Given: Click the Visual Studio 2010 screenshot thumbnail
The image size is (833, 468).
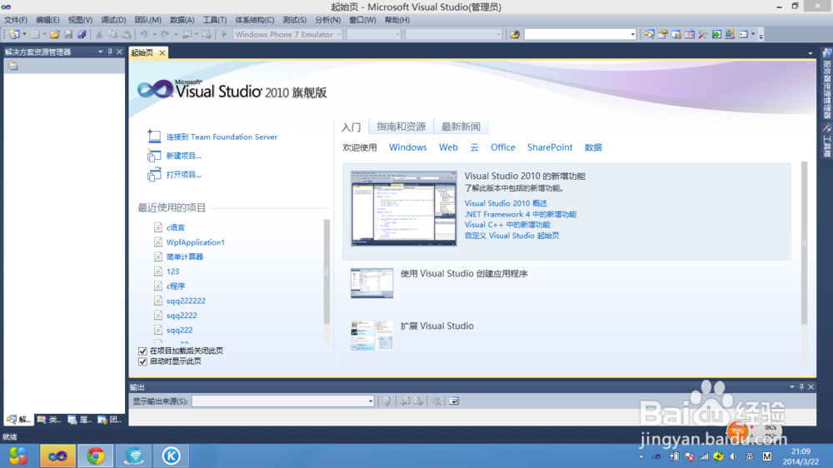Looking at the screenshot, I should pyautogui.click(x=404, y=208).
